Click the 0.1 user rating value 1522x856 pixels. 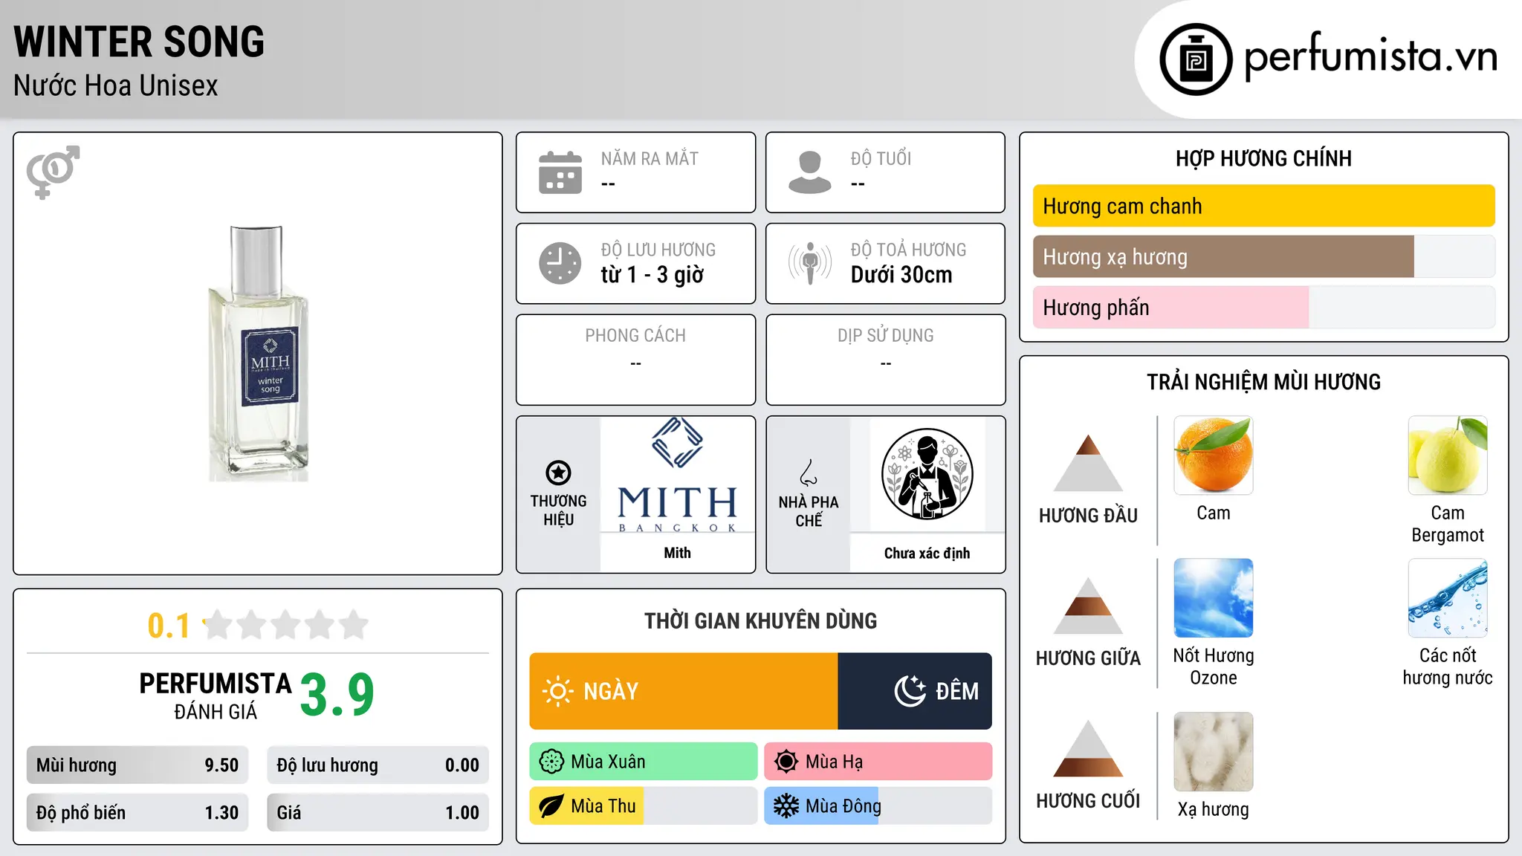pyautogui.click(x=169, y=626)
